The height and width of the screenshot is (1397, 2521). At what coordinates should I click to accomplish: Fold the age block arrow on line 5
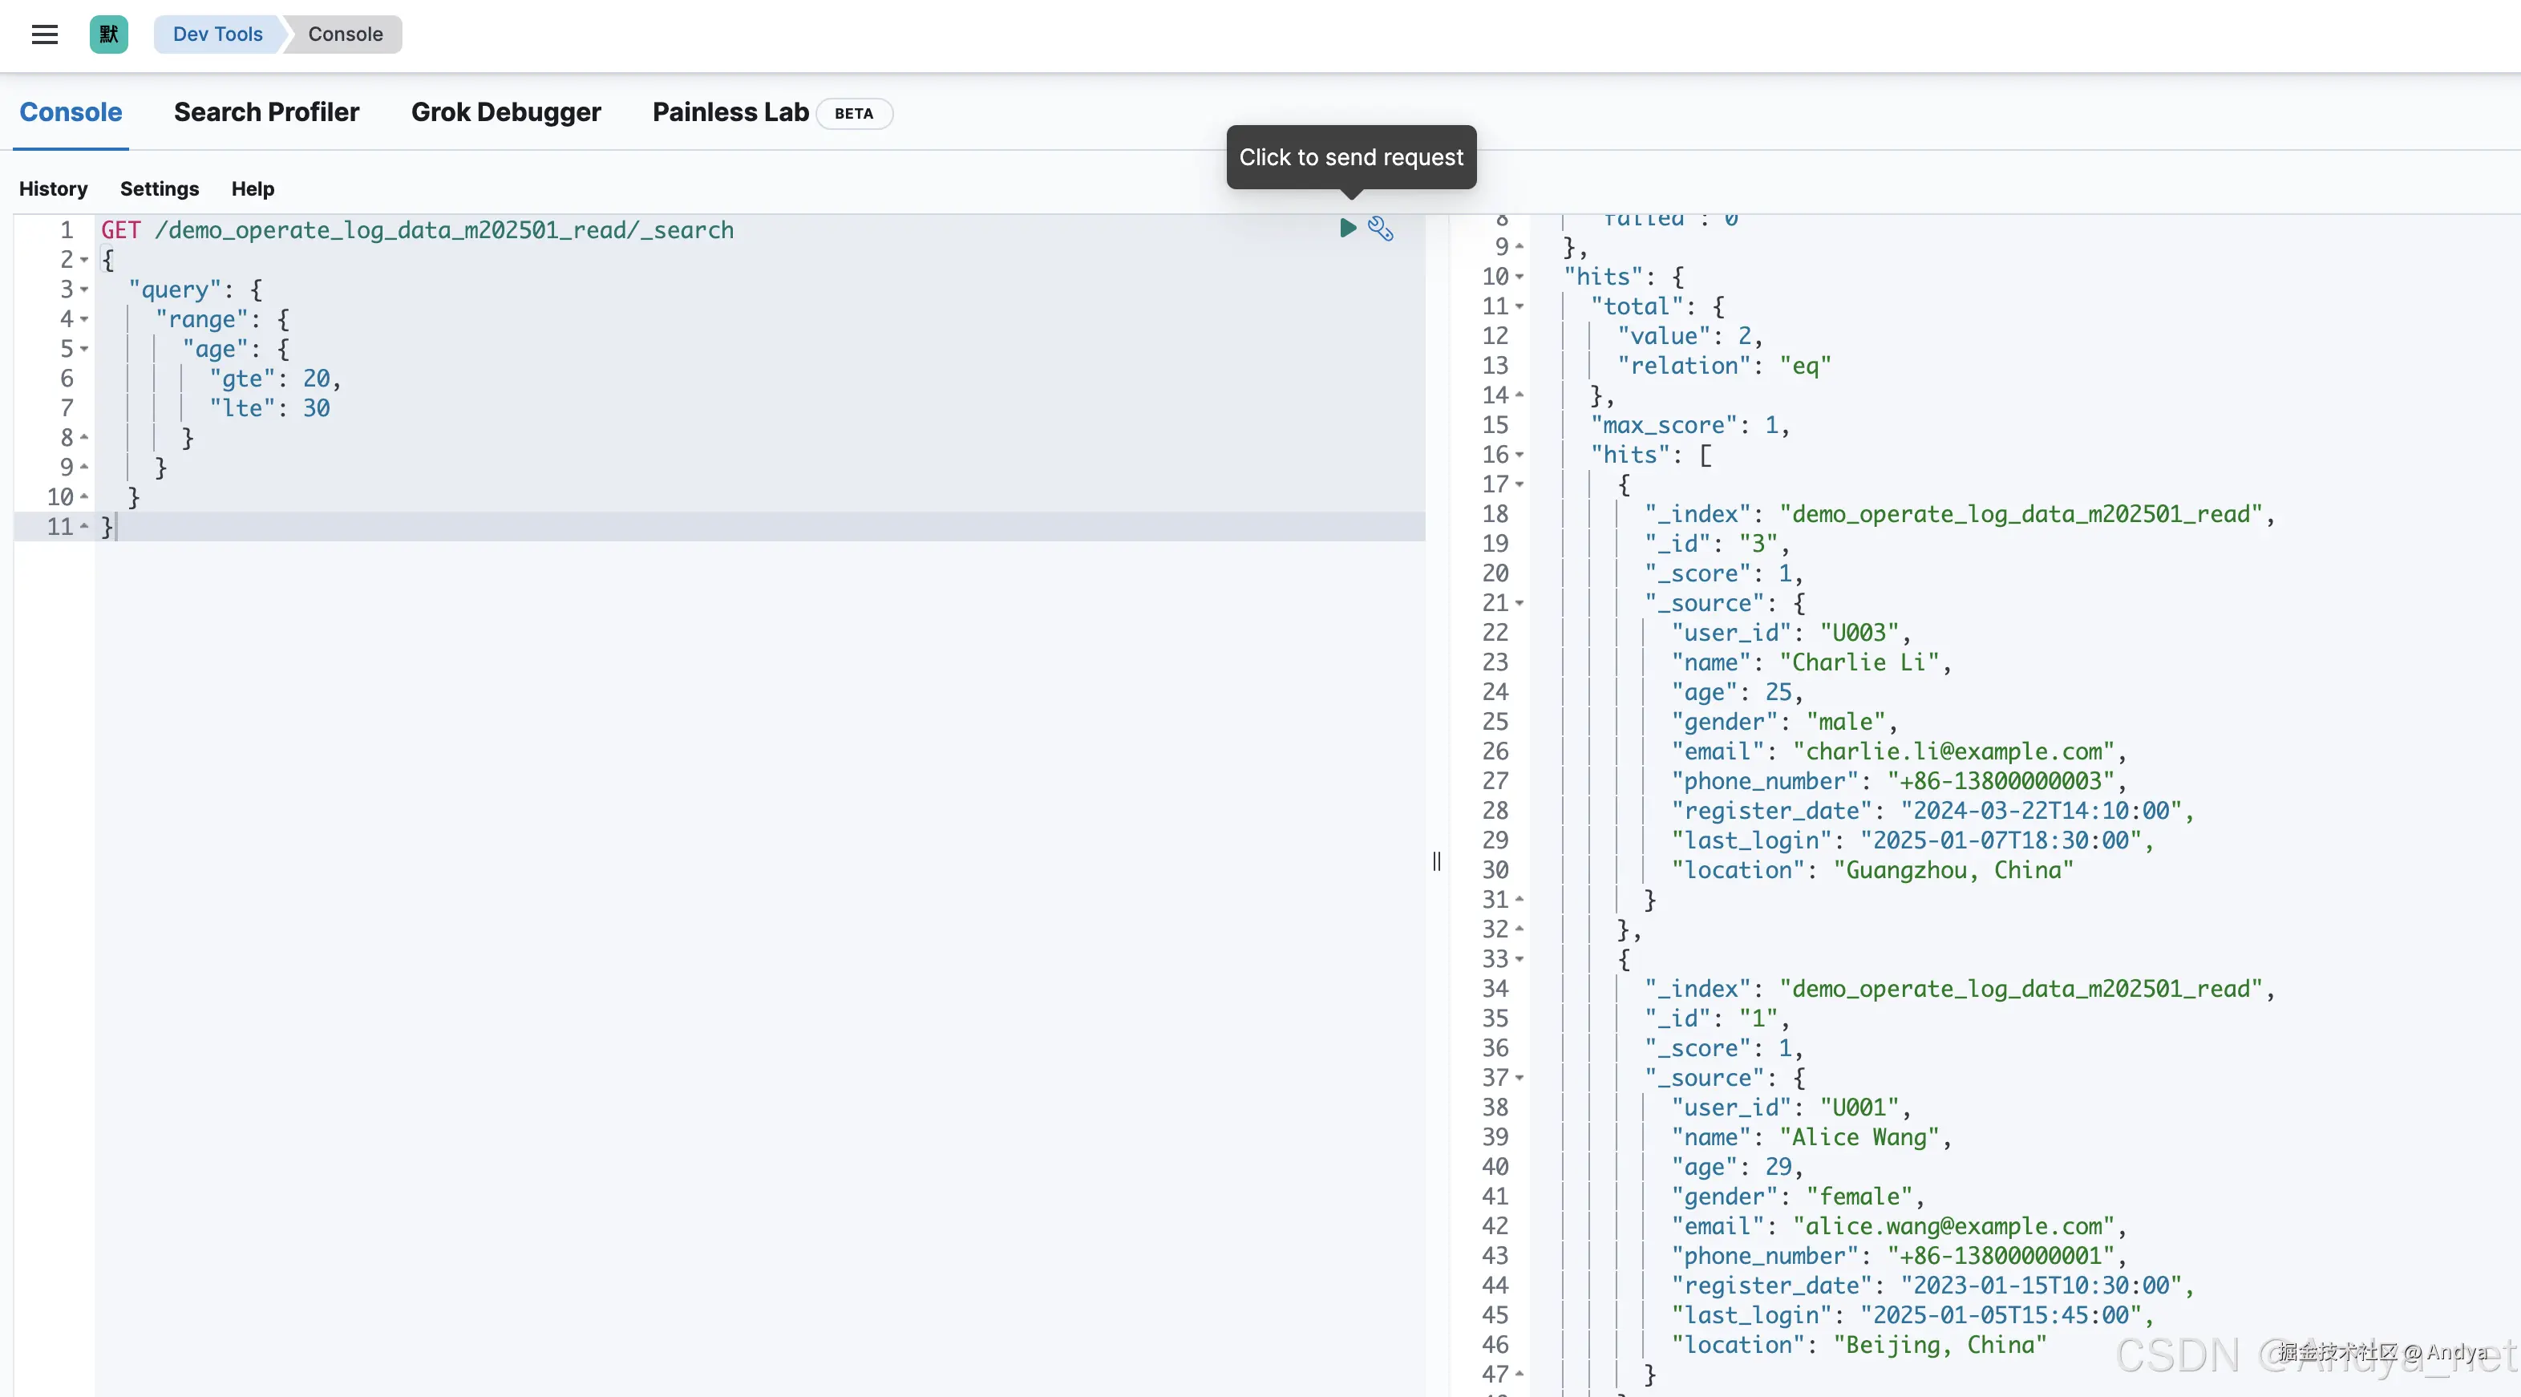84,349
